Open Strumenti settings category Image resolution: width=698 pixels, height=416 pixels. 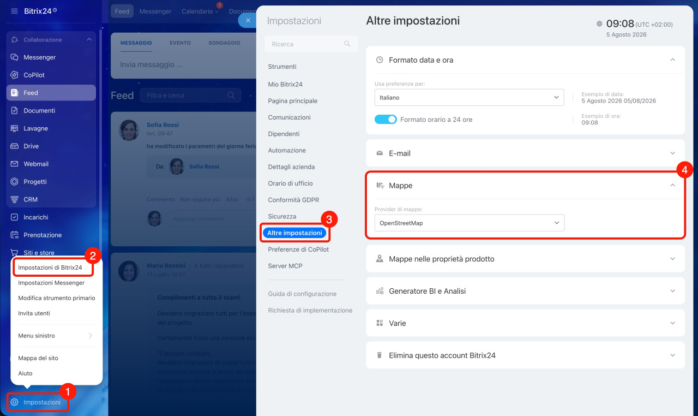[x=282, y=67]
